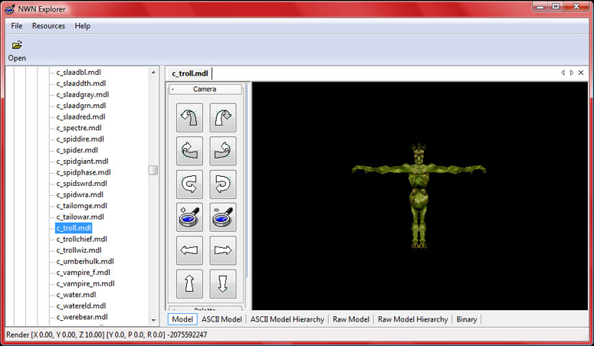Select c_slaaddth.mdl in the tree
Screen dimensions: 594x346
tap(81, 83)
